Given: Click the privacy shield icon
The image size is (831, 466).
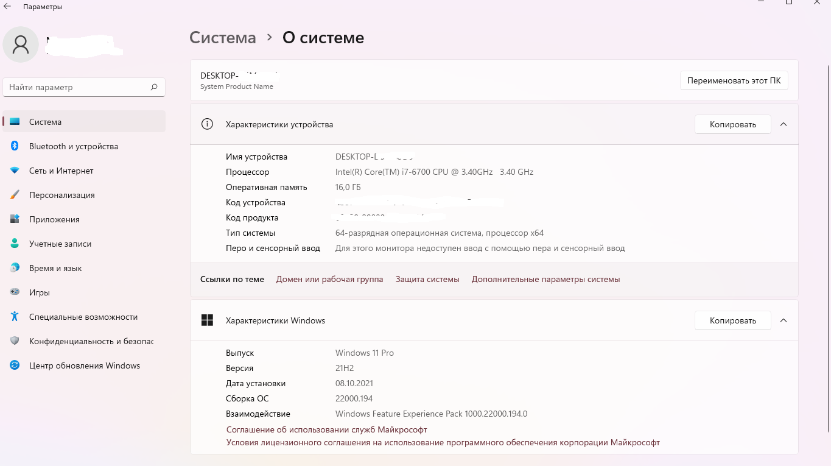Looking at the screenshot, I should click(x=15, y=341).
